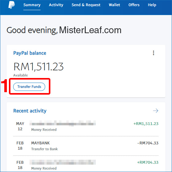172x172 pixels.
Task: Click the Recent activity arrow icon
Action: 155,111
